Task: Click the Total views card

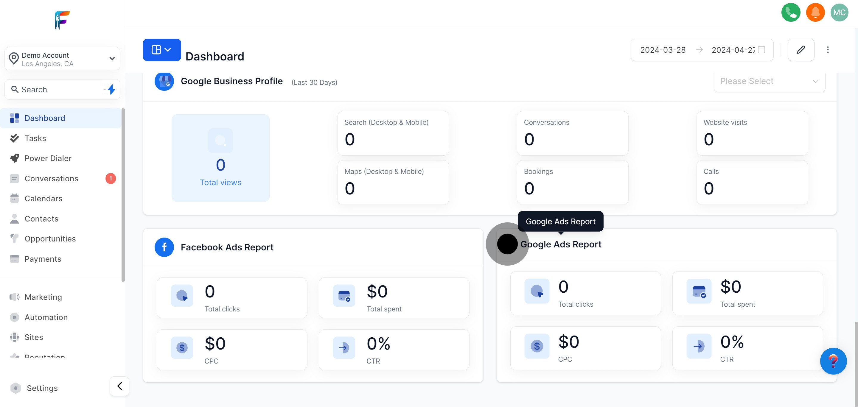Action: point(220,158)
